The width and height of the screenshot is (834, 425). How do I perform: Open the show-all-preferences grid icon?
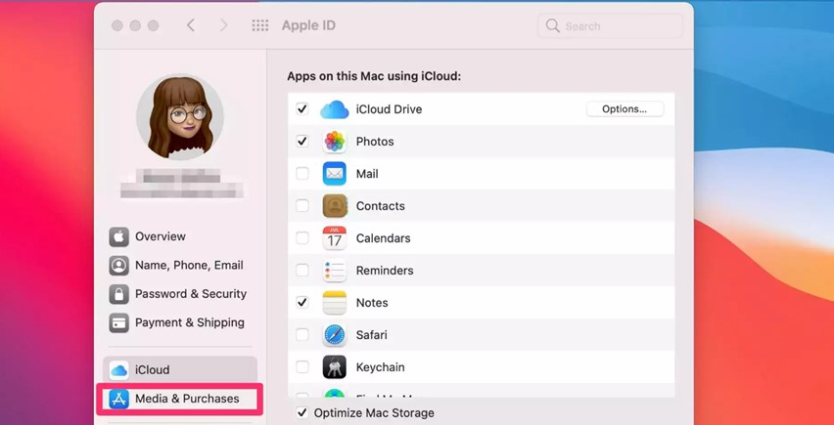coord(260,25)
